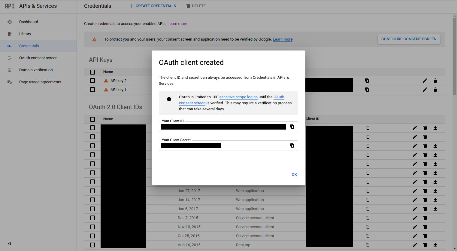Download JSON for Jun 27, 2017 client

tap(435, 191)
